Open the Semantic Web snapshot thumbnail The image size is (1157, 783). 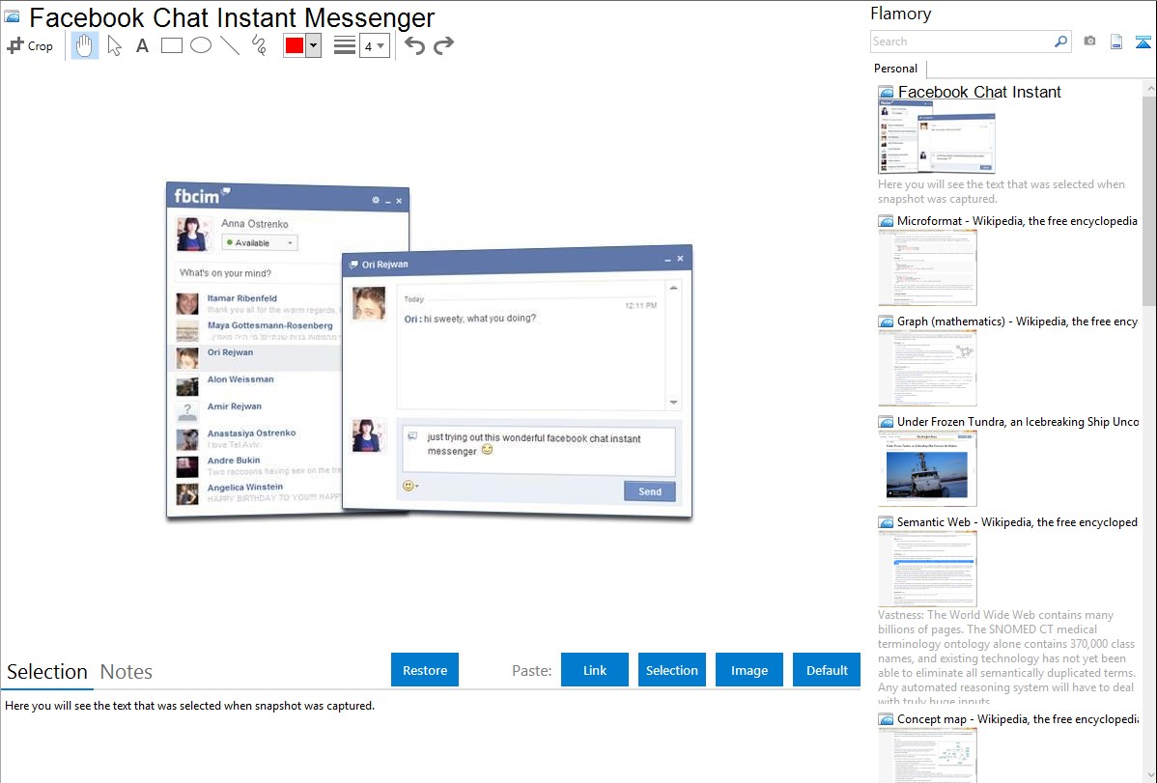927,569
